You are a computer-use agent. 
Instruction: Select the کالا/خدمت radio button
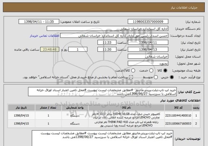(133, 71)
